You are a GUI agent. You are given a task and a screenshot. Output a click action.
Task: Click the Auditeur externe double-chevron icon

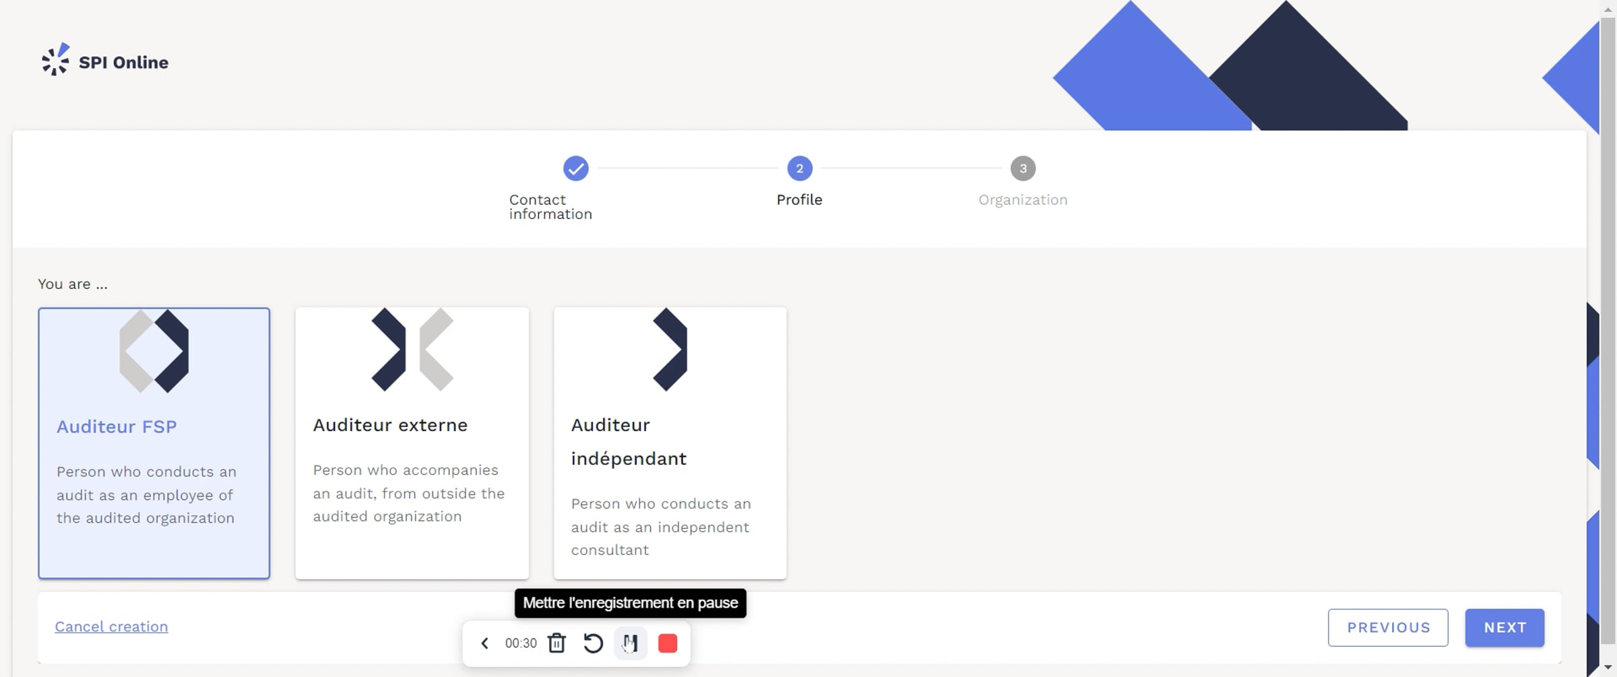tap(412, 350)
